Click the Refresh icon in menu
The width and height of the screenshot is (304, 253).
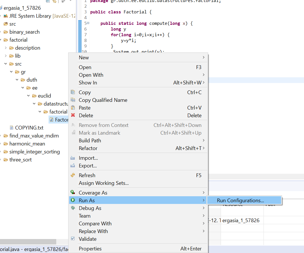point(73,175)
